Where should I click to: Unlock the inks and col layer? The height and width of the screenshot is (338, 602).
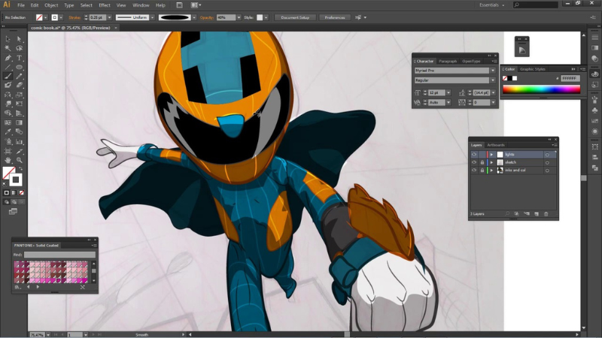[482, 171]
